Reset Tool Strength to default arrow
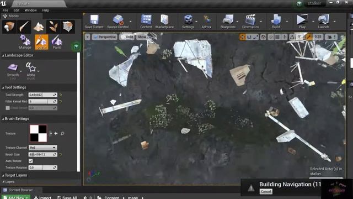Screen dimensions: 353x199 tap(61, 95)
